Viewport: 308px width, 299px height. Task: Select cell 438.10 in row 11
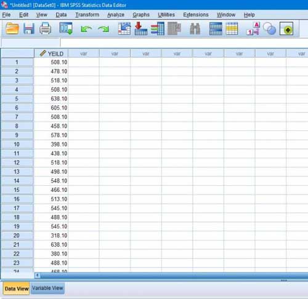(51, 153)
